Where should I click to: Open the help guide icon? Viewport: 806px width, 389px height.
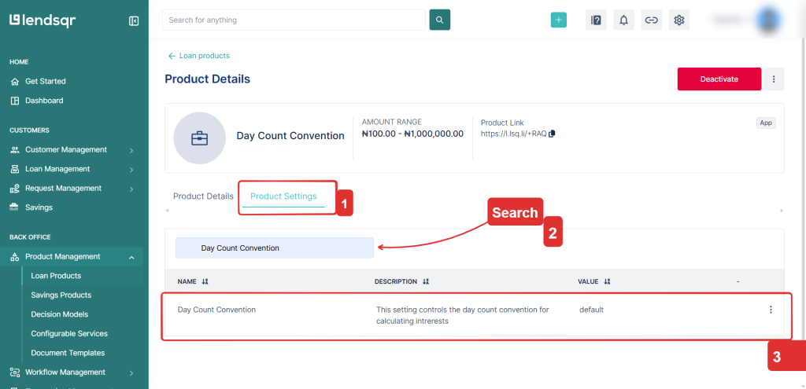click(x=596, y=20)
